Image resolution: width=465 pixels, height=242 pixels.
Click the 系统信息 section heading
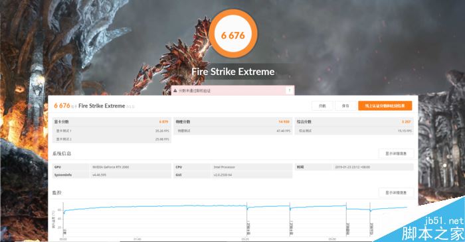click(x=62, y=154)
